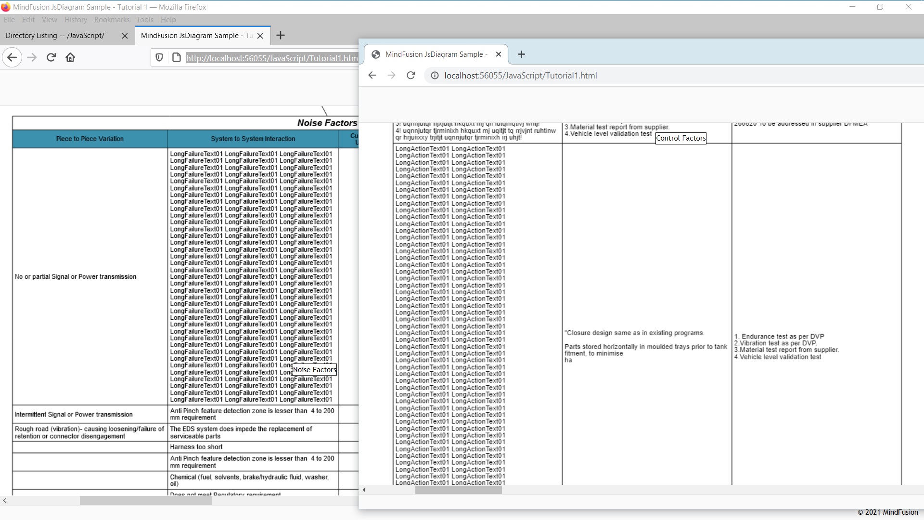Open Firefox tracking protection shield icon
The height and width of the screenshot is (520, 924).
(159, 58)
